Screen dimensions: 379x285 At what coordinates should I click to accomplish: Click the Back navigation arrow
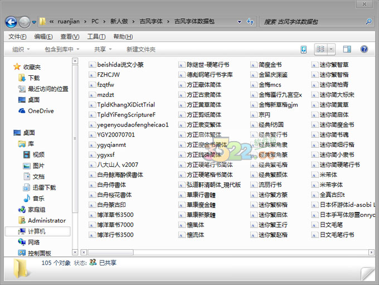point(11,22)
